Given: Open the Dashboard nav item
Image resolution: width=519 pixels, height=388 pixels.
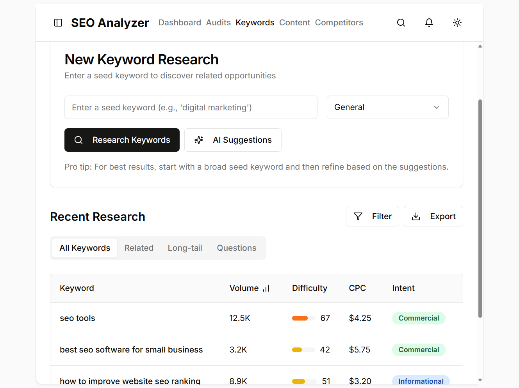Looking at the screenshot, I should click(180, 23).
